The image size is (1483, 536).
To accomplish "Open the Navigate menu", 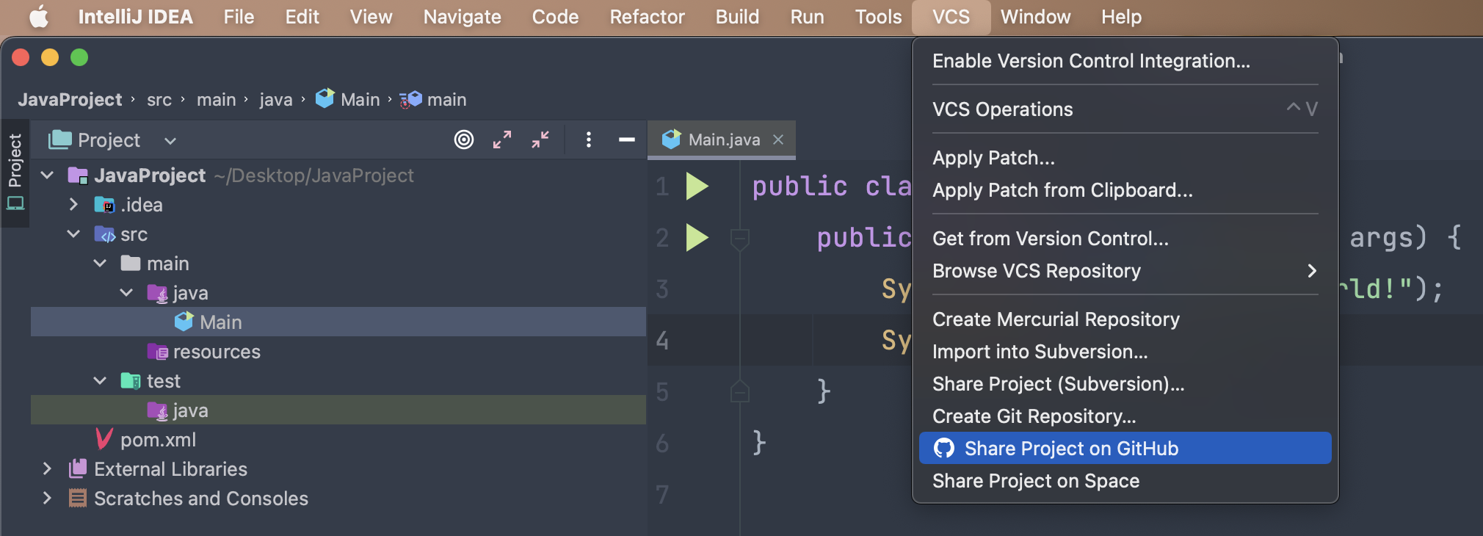I will [x=462, y=17].
